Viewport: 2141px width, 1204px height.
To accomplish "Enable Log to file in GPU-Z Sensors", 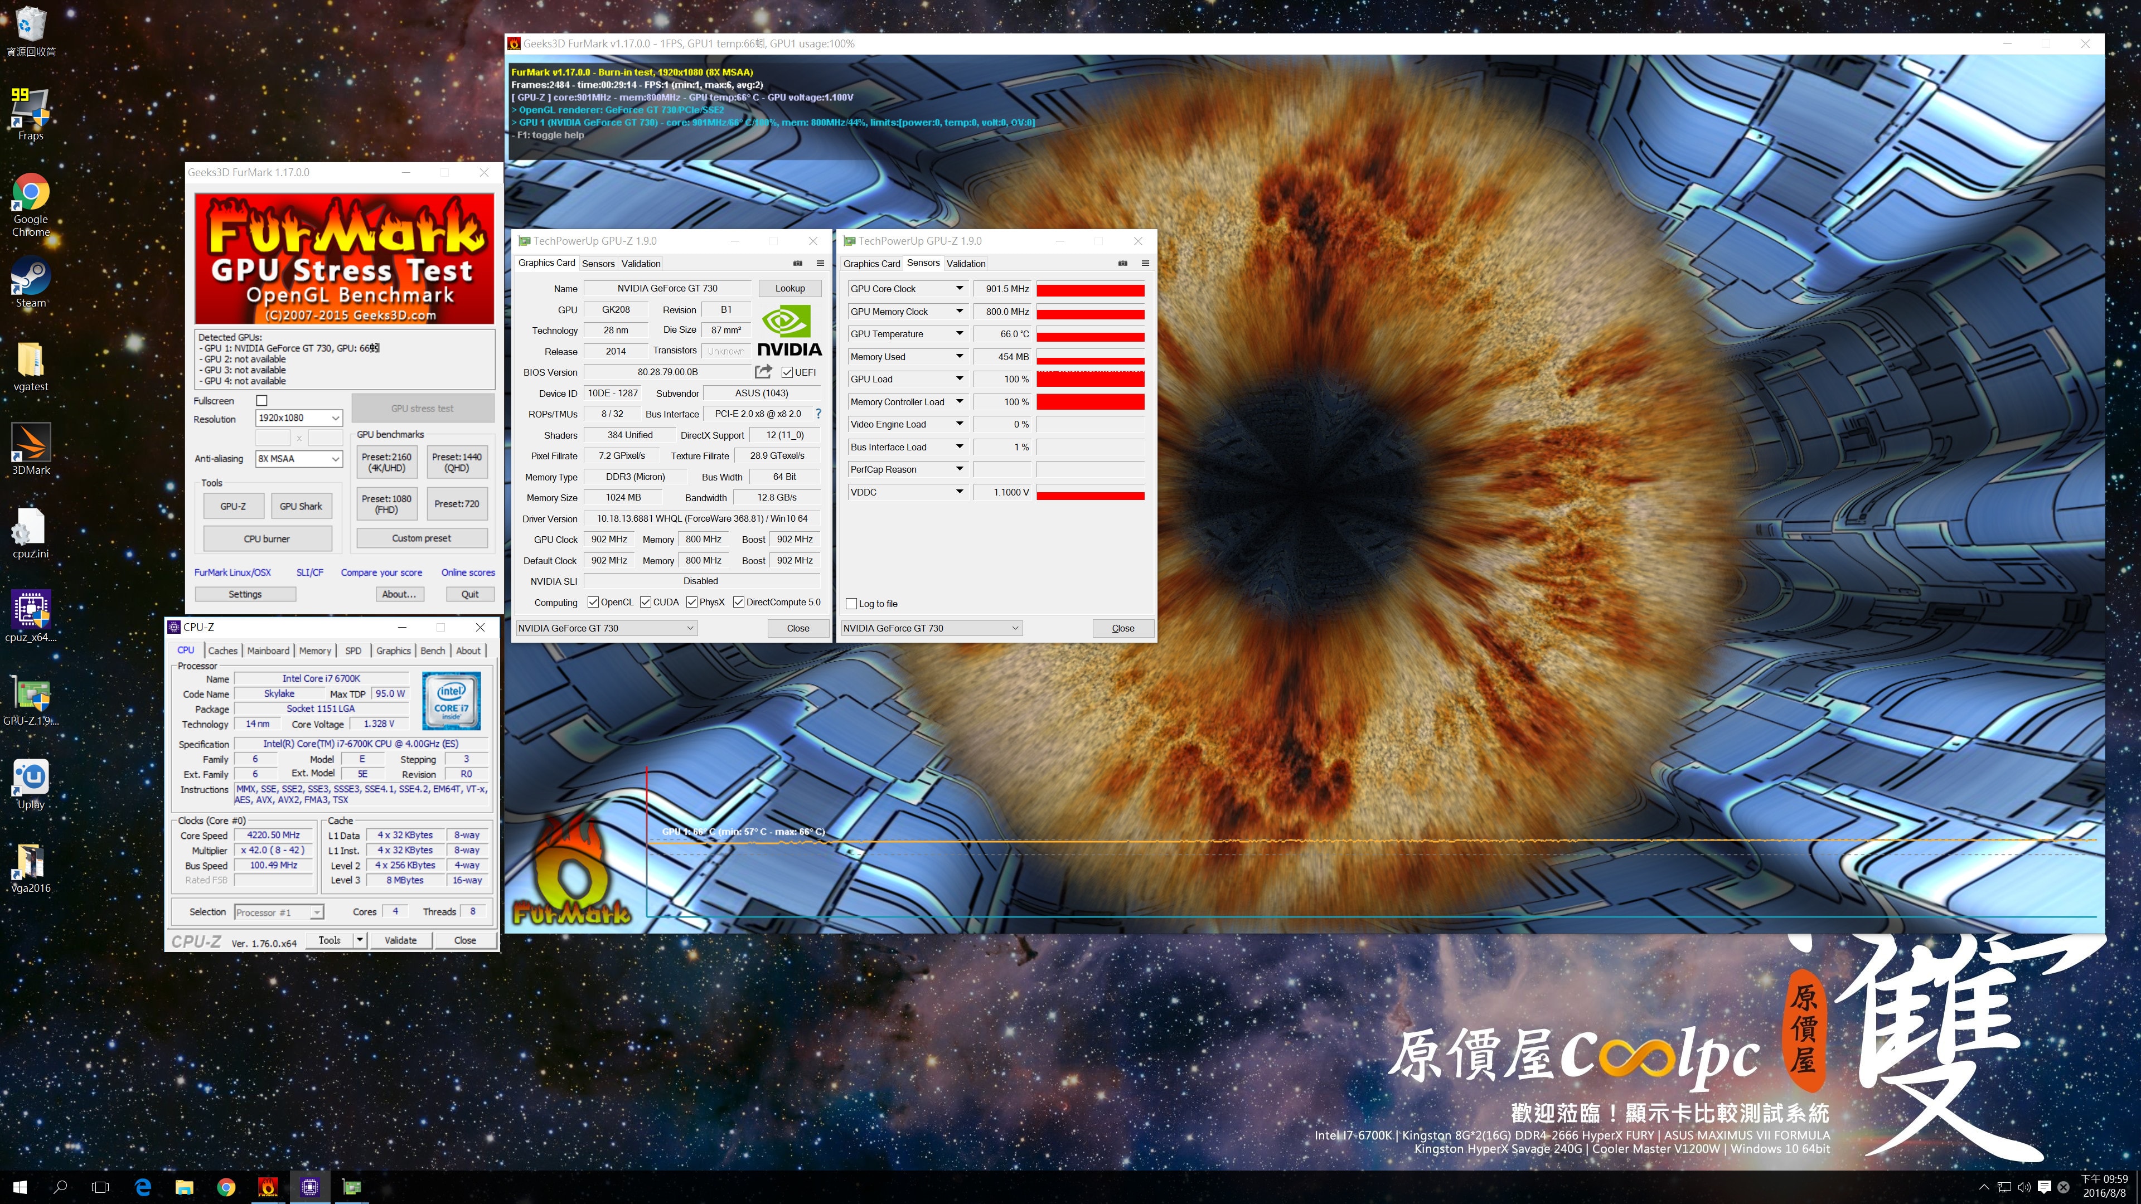I will pyautogui.click(x=851, y=604).
